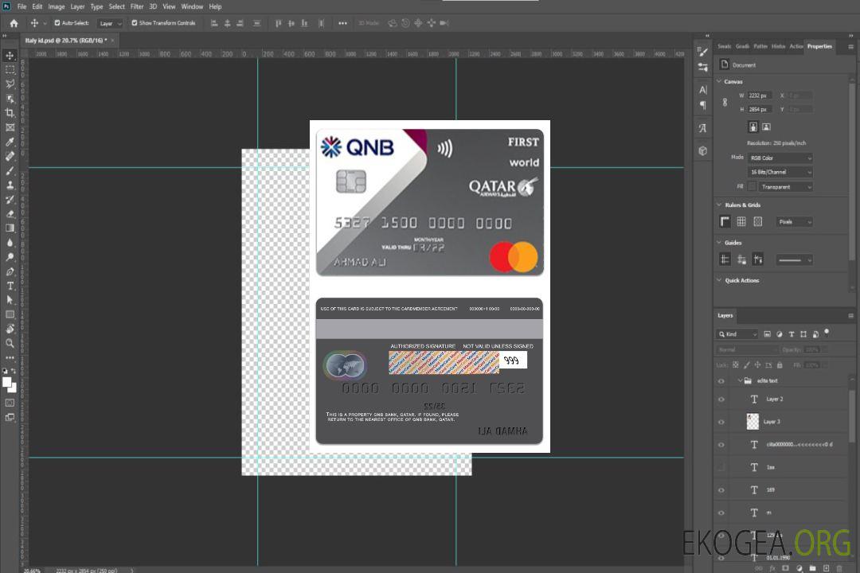
Task: Show the hidden '1aa' text layer
Action: pyautogui.click(x=721, y=468)
